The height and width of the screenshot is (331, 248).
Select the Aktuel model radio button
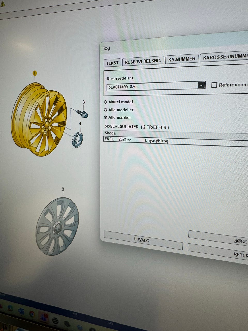pos(105,102)
